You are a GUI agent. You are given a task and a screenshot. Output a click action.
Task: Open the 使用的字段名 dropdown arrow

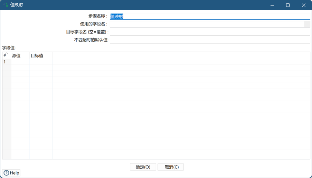click(x=307, y=24)
